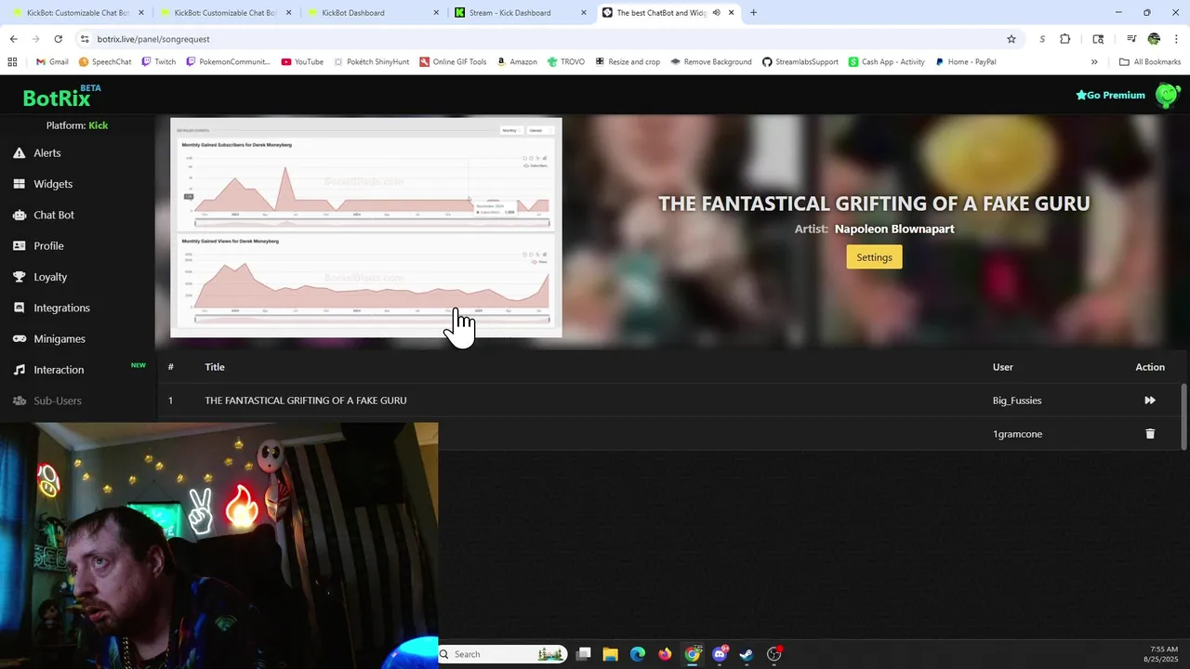Select the queue row THE FANTASTICAL GRIFTING OF A FAKE GURU
1190x669 pixels.
pyautogui.click(x=669, y=400)
